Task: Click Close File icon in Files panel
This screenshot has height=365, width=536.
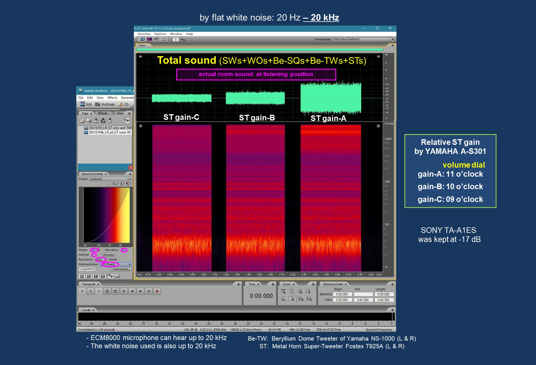Action: (x=89, y=121)
